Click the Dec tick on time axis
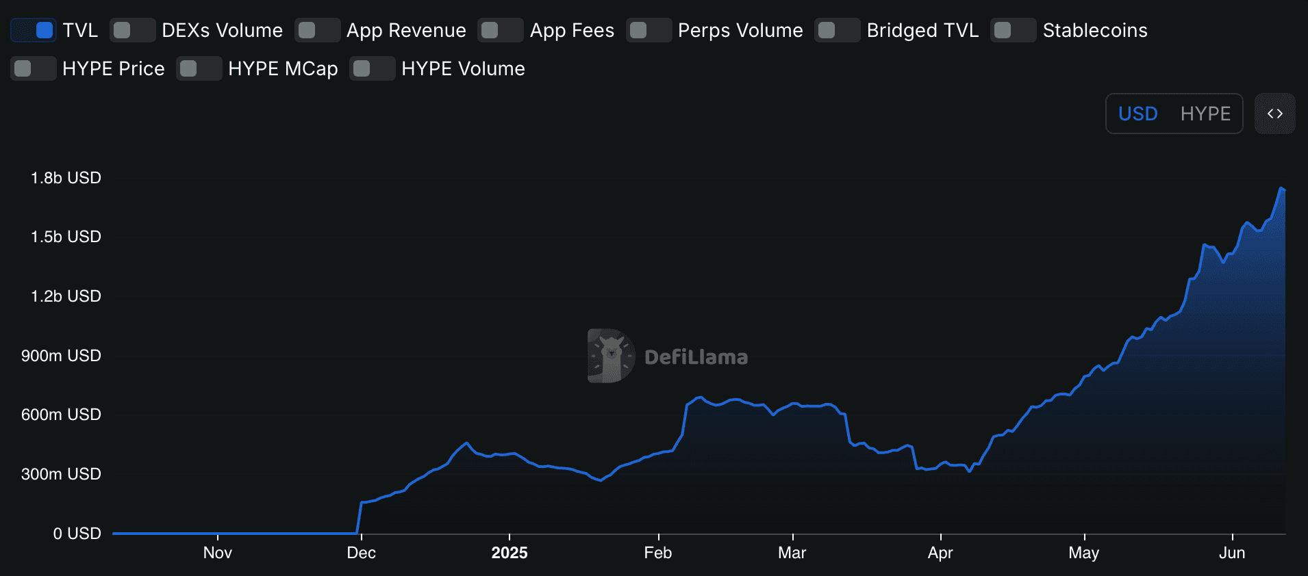 click(361, 553)
